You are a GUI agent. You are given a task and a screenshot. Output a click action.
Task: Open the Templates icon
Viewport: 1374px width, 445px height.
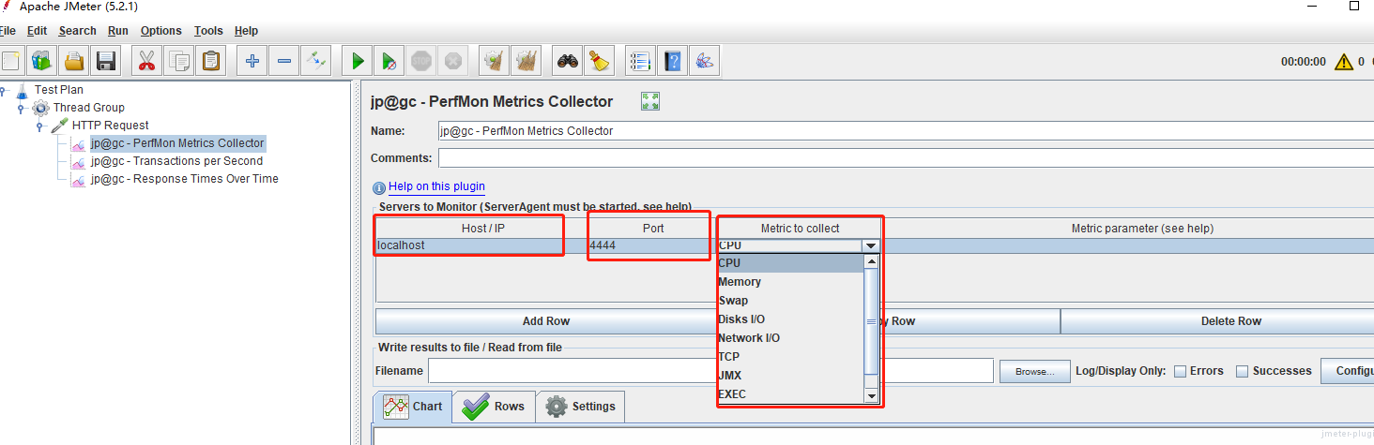point(41,62)
